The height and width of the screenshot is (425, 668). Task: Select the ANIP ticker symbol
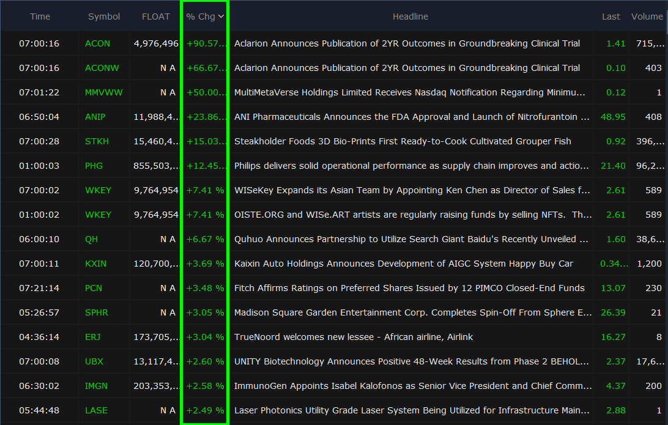pyautogui.click(x=95, y=117)
